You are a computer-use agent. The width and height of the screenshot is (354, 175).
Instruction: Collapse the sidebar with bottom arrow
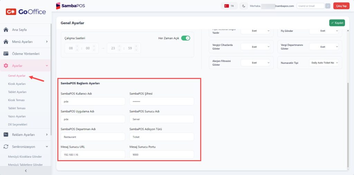26,171
